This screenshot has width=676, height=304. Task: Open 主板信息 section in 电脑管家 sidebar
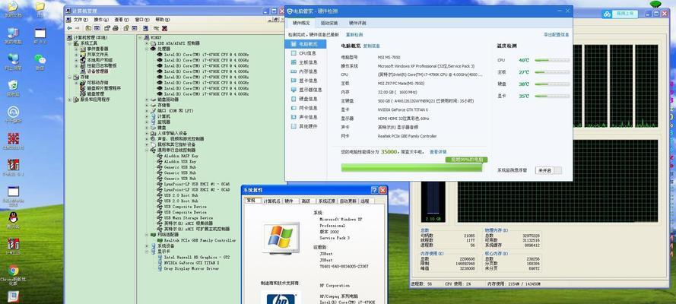(307, 62)
